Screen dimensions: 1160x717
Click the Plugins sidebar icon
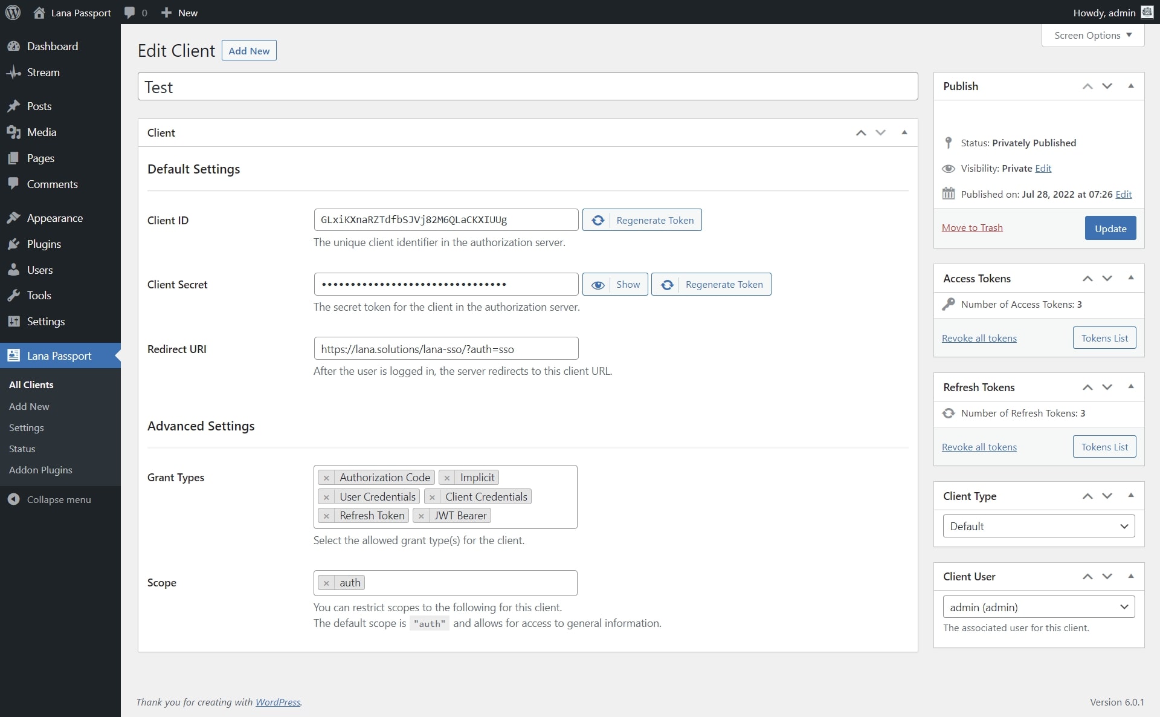pos(13,244)
